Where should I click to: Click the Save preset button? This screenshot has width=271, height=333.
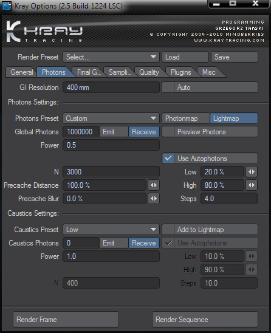click(235, 57)
